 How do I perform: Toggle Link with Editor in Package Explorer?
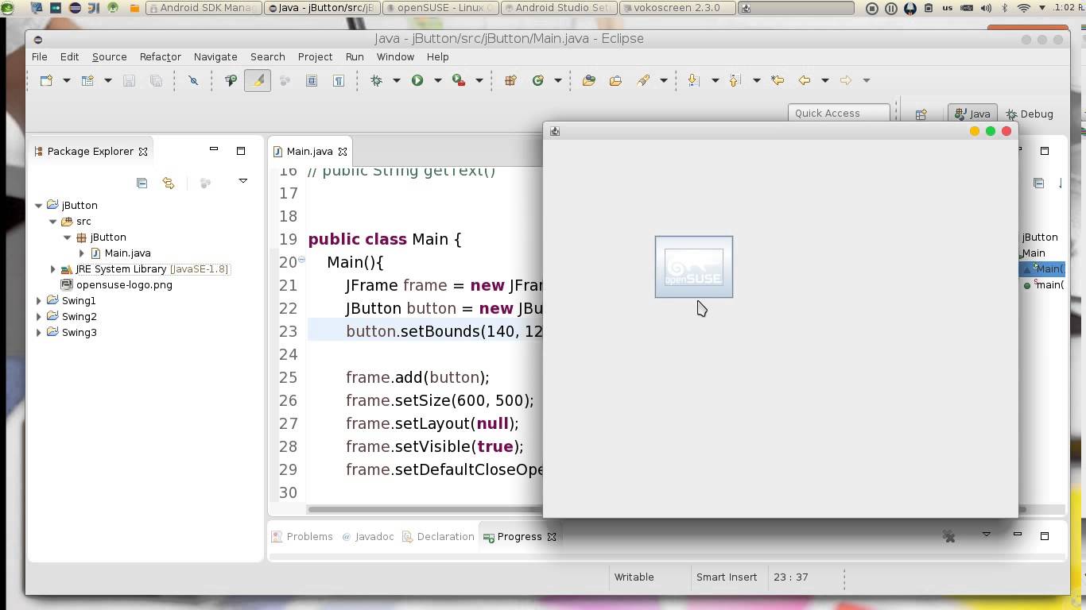[x=168, y=183]
